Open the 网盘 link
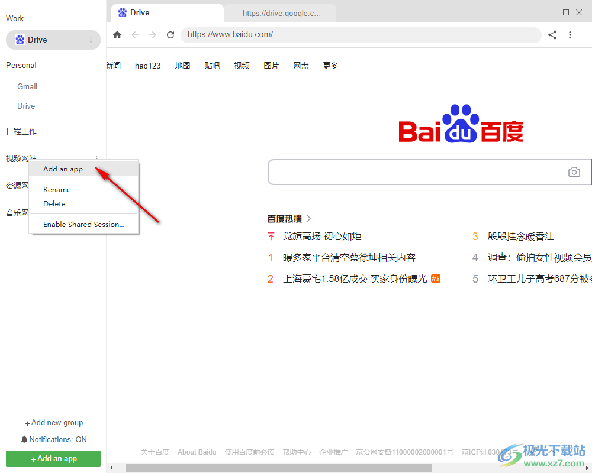 pos(301,66)
